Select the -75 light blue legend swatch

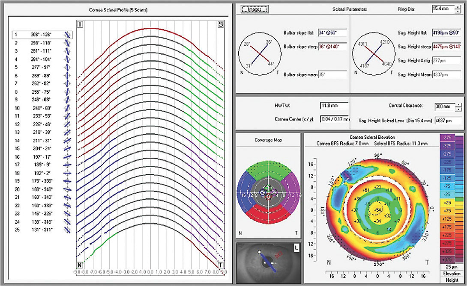click(447, 186)
